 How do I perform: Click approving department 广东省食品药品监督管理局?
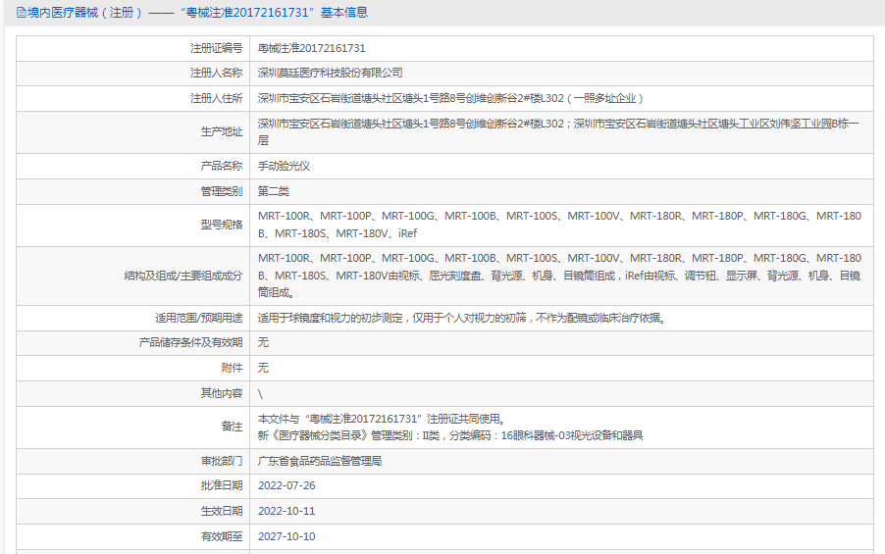tap(319, 461)
